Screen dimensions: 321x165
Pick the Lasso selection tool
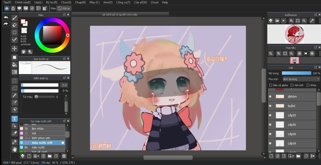(x=14, y=88)
